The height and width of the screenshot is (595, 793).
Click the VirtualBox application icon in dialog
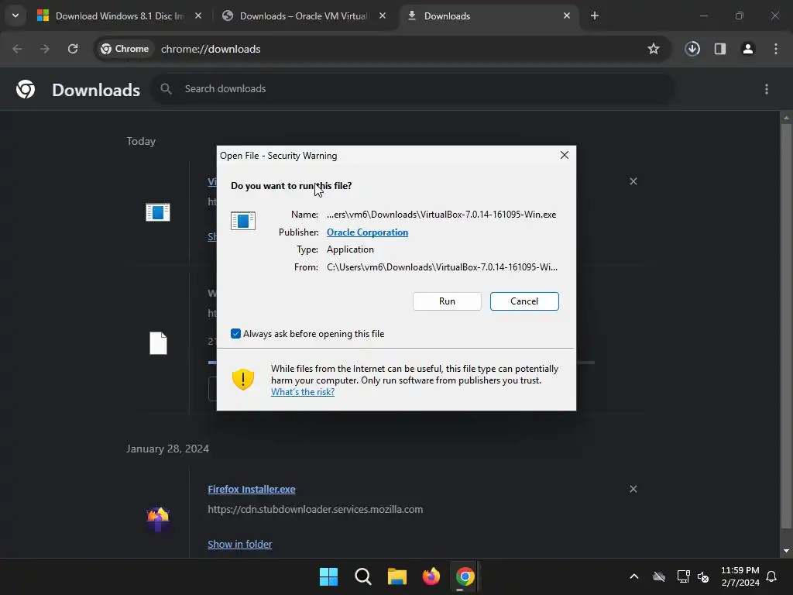(x=242, y=221)
